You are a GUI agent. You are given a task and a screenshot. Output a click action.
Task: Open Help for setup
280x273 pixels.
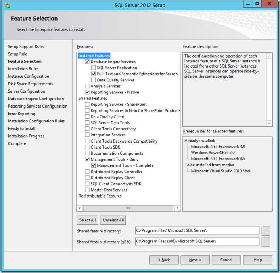258,260
